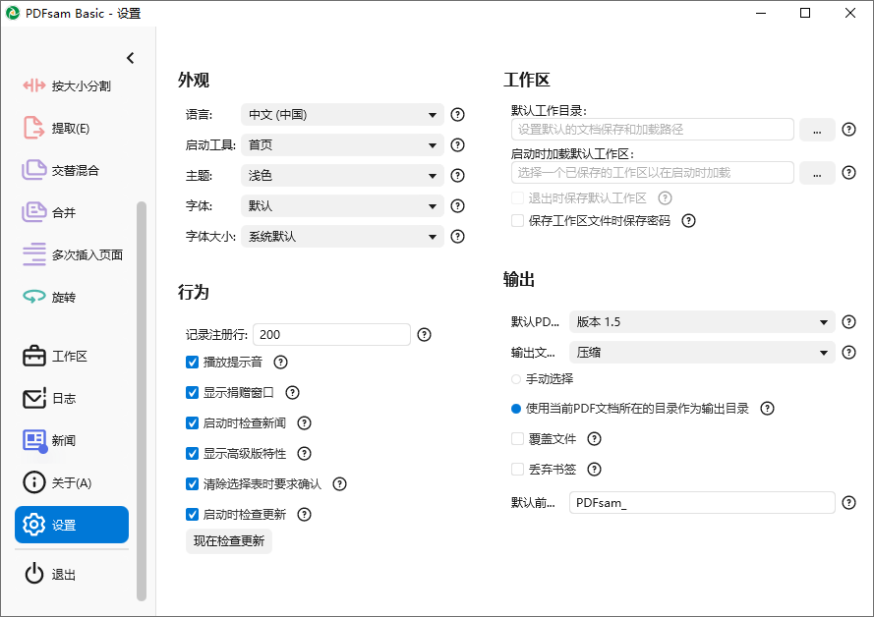Uncheck the 启动时检查更新 option
The height and width of the screenshot is (617, 874).
192,514
